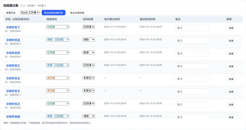Focus 备注 field for 示例学员丙
246x130 pixels.
[192, 53]
